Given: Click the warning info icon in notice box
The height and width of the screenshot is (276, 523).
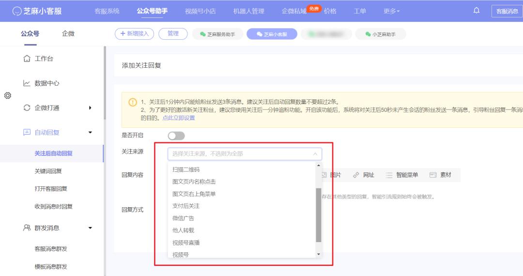Looking at the screenshot, I should [133, 102].
